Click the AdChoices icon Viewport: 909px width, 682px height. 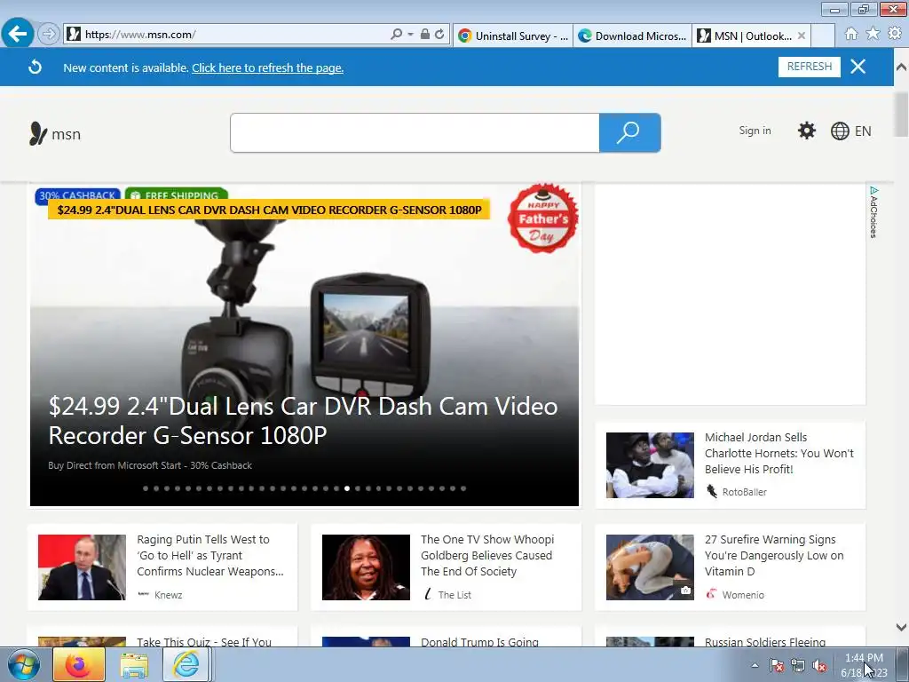point(873,211)
